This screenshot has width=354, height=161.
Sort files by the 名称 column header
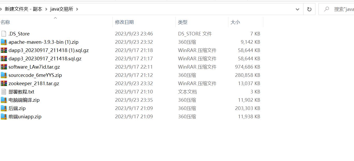(5, 22)
